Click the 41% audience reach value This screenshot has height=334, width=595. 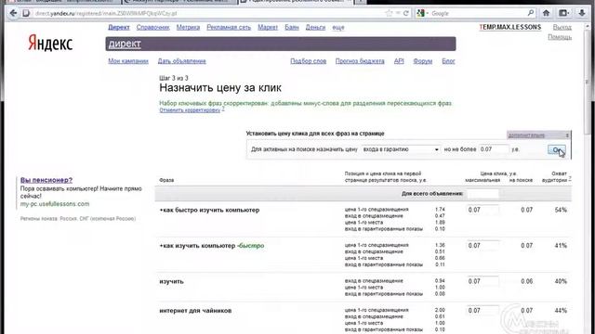[x=561, y=246]
